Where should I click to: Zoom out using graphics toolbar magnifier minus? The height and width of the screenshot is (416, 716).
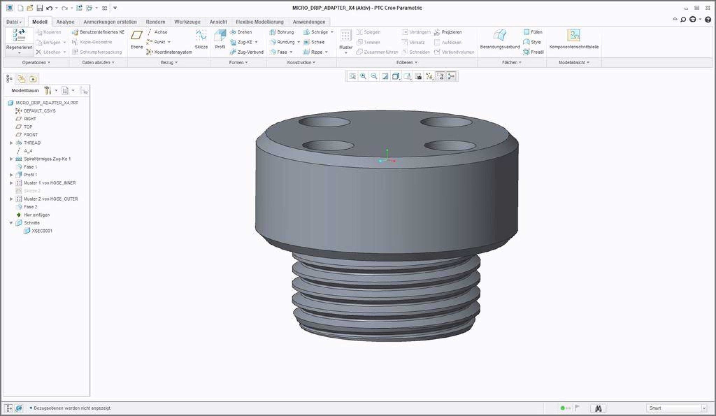coord(374,76)
